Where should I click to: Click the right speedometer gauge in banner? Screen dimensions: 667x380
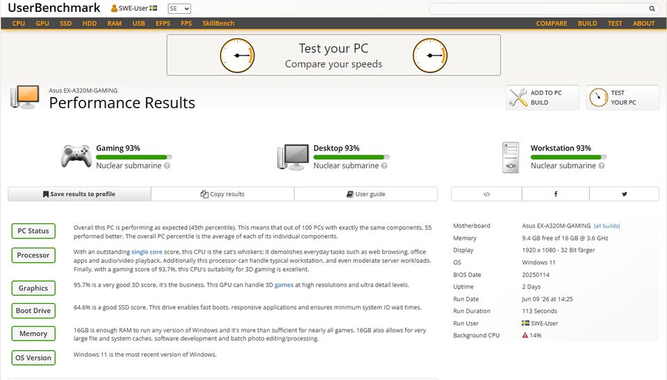(x=430, y=55)
